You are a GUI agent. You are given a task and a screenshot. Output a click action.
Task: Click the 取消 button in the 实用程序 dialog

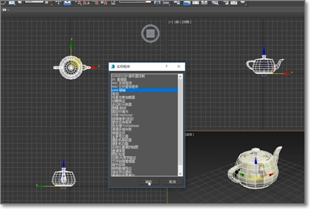coord(173,182)
